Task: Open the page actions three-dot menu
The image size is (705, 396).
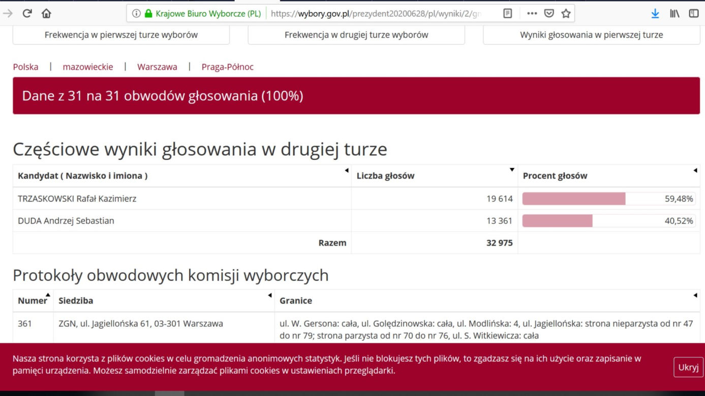Action: [532, 14]
